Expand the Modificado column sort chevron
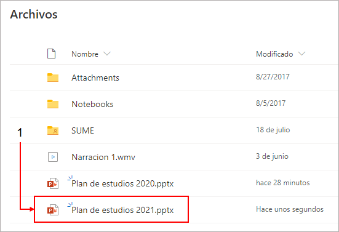Screen dimensions: 339x232 coord(301,54)
